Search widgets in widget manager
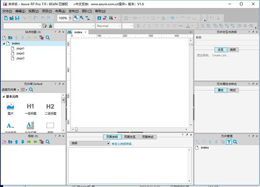 click(235, 142)
